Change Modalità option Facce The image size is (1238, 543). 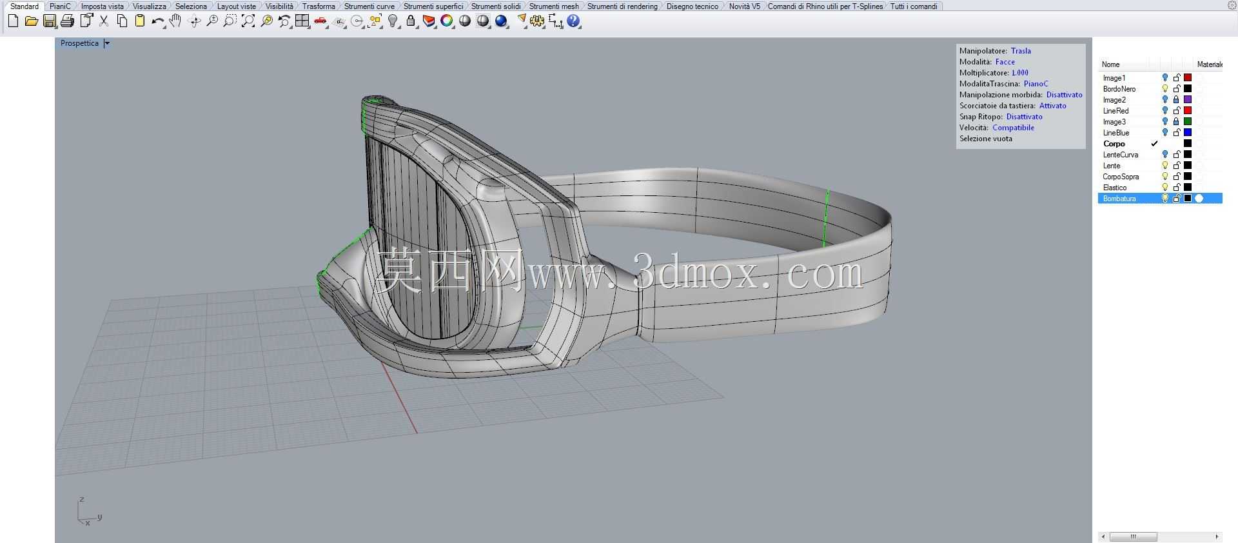(1005, 62)
